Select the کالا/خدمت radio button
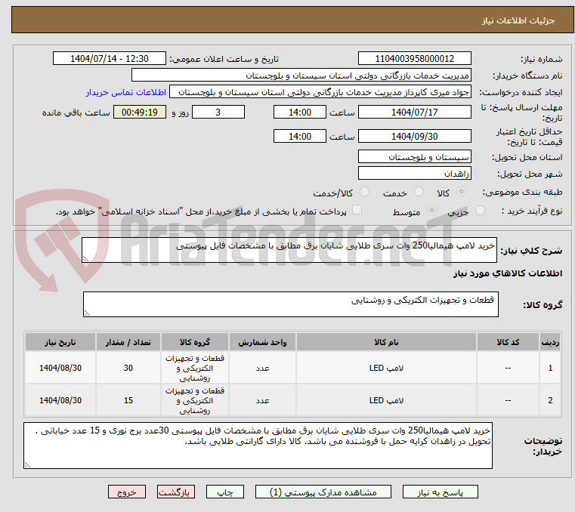This screenshot has width=575, height=512. tap(364, 192)
